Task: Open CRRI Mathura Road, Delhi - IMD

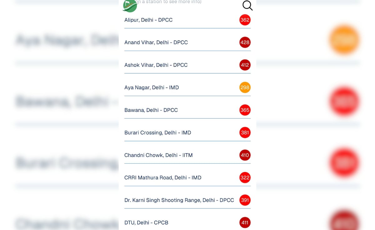Action: (163, 177)
